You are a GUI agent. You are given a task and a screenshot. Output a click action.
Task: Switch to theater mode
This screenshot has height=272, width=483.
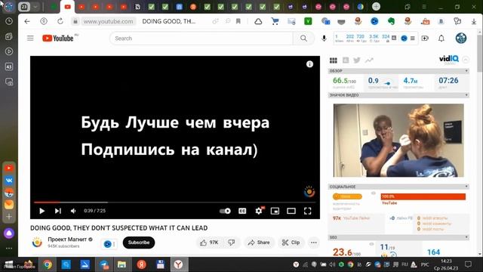pos(291,211)
